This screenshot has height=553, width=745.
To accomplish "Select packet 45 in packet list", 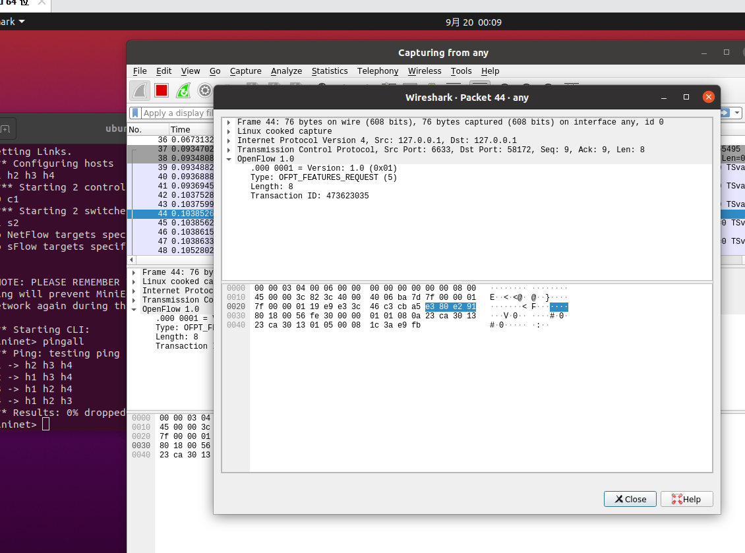I will [171, 223].
